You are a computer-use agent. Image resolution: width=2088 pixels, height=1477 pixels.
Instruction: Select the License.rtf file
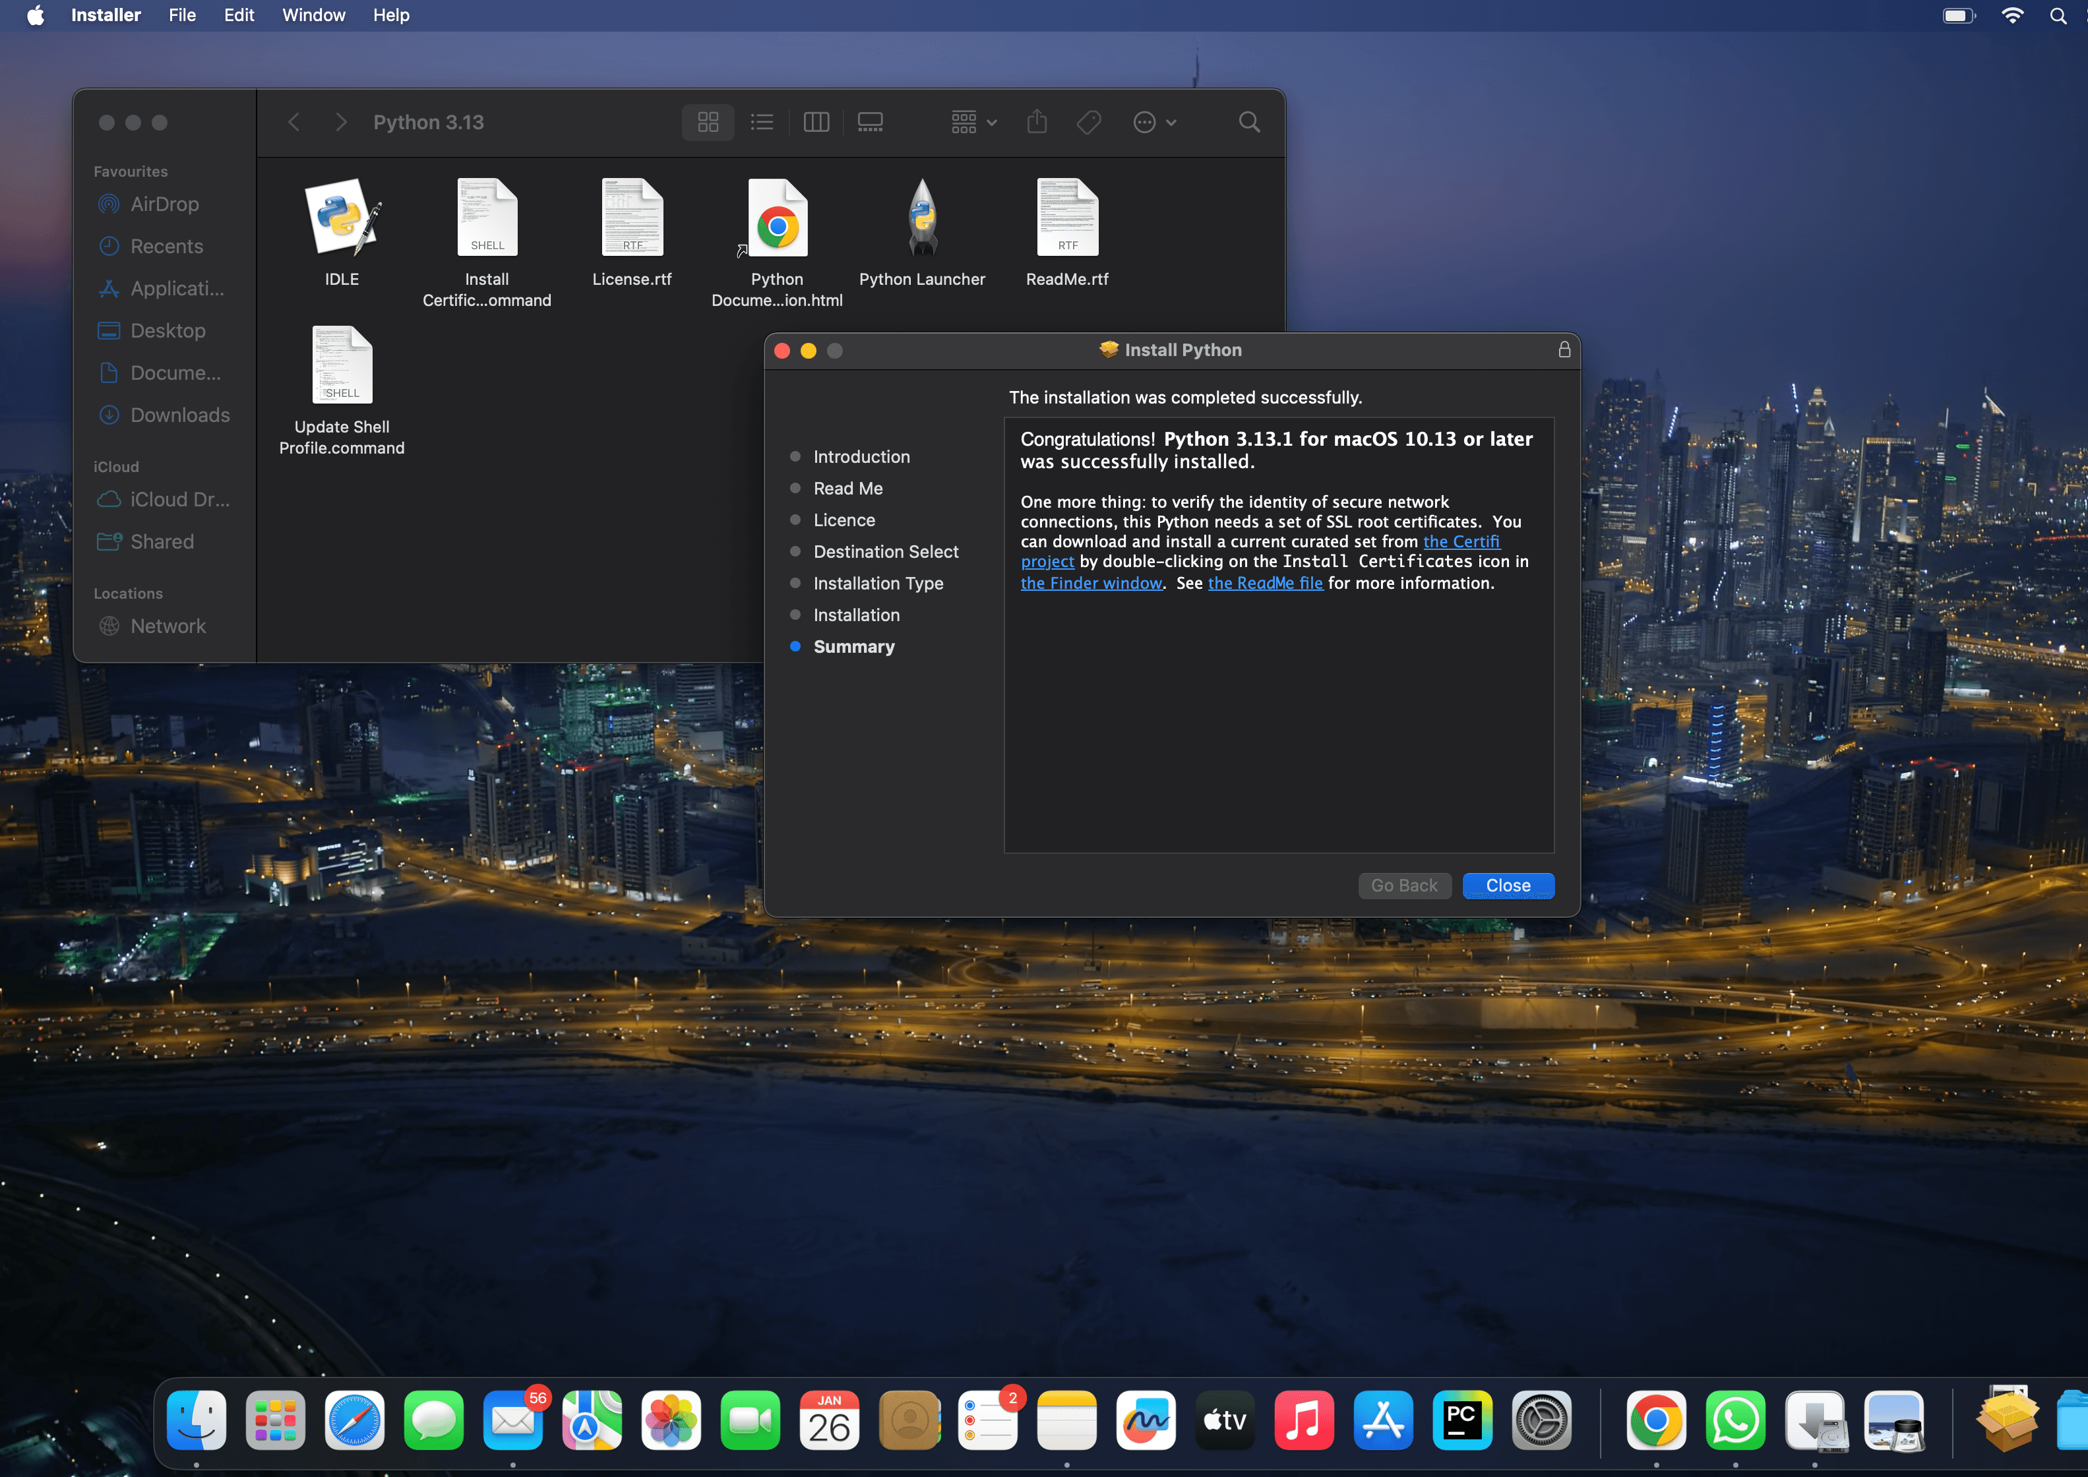pos(632,218)
